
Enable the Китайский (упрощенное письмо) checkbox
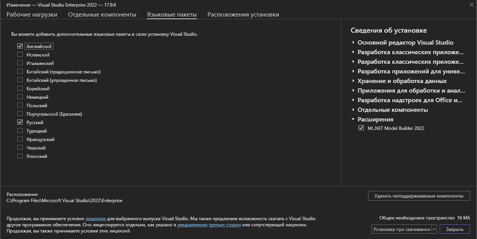(x=20, y=80)
